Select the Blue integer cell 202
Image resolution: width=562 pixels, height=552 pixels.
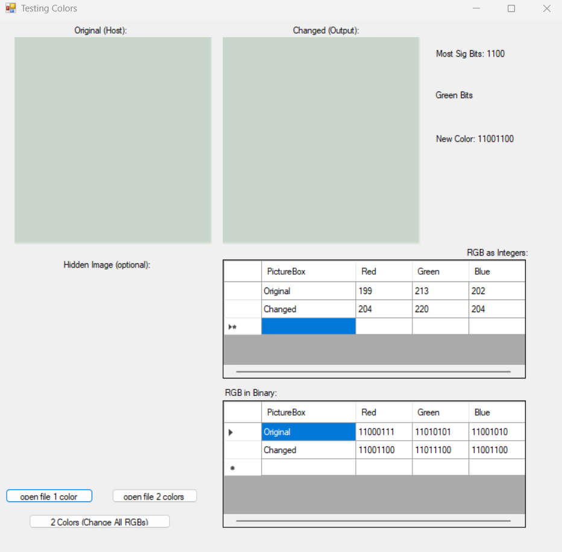(496, 291)
